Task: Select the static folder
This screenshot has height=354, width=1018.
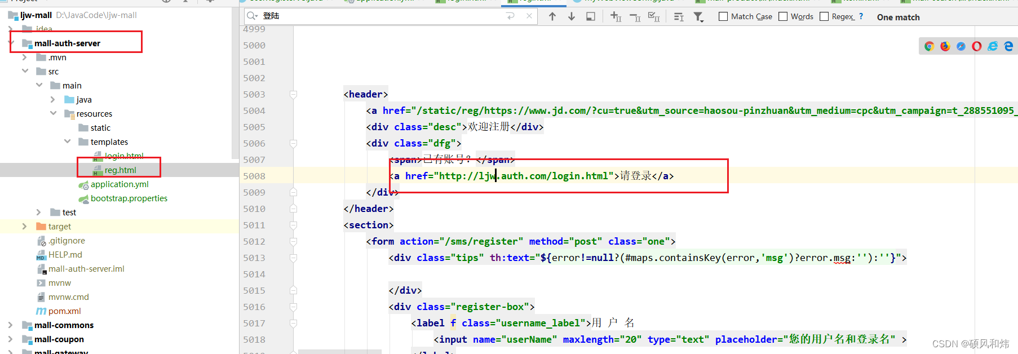Action: point(100,127)
